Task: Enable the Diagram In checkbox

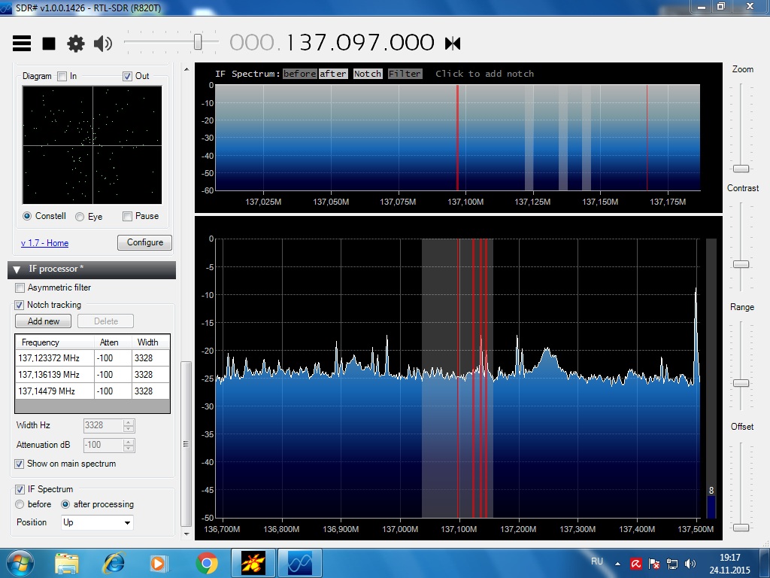Action: (62, 76)
